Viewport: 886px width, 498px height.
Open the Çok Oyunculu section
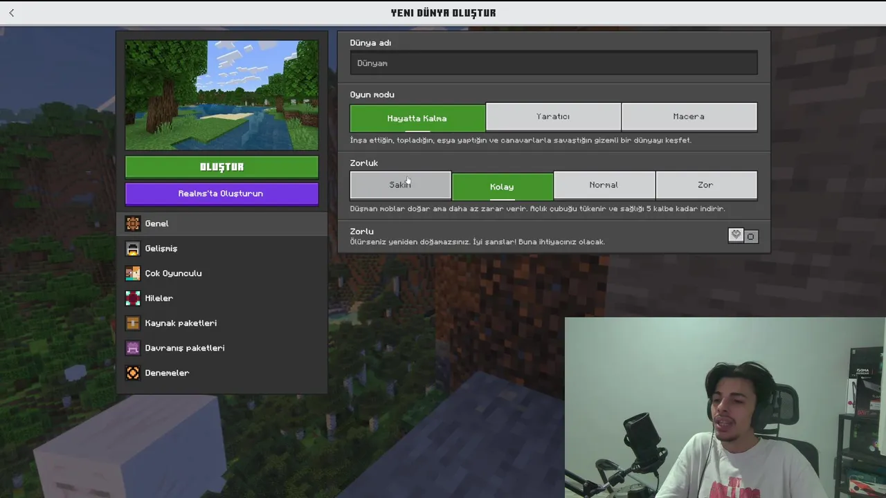[x=222, y=273]
